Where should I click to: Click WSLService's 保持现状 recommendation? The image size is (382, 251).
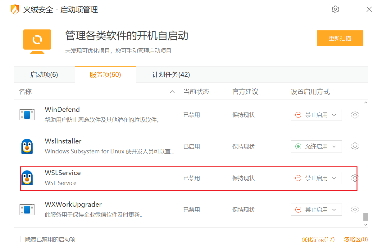(243, 178)
